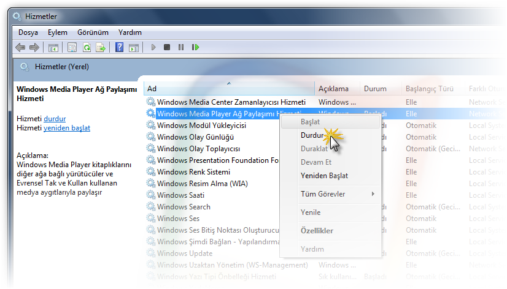The image size is (507, 289).
Task: Select the Windows Ses service
Action: click(x=178, y=219)
